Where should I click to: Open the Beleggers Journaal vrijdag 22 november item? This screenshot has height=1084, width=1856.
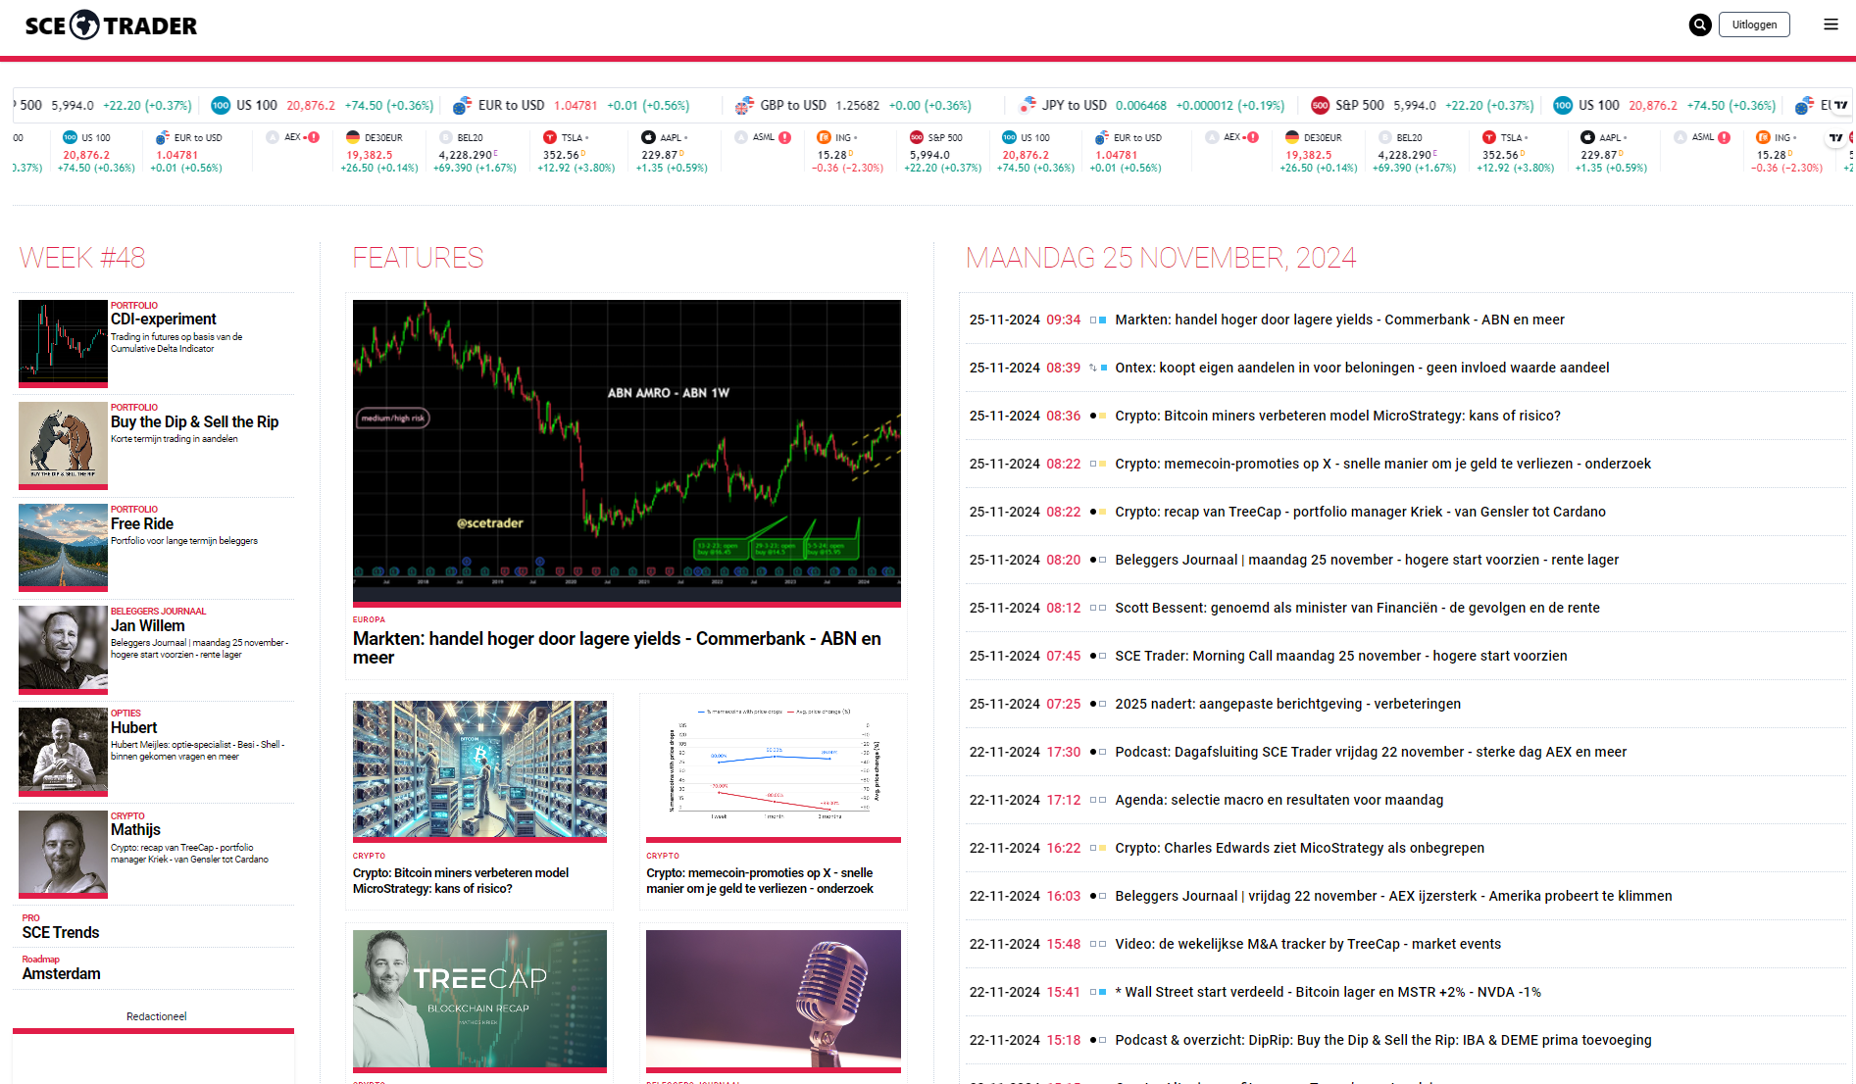pos(1393,896)
